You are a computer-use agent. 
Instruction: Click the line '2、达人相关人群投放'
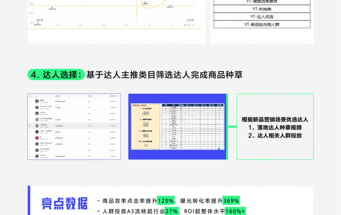275,136
